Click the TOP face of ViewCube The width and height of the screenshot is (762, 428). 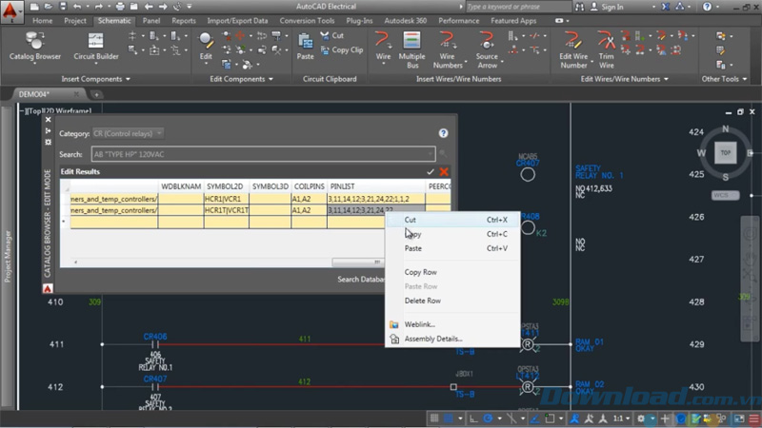(726, 152)
